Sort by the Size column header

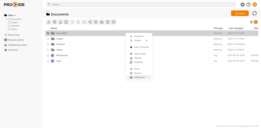(256, 28)
